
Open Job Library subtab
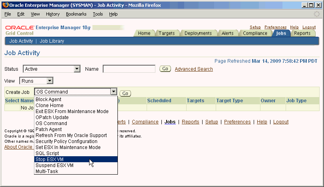[x=52, y=41]
